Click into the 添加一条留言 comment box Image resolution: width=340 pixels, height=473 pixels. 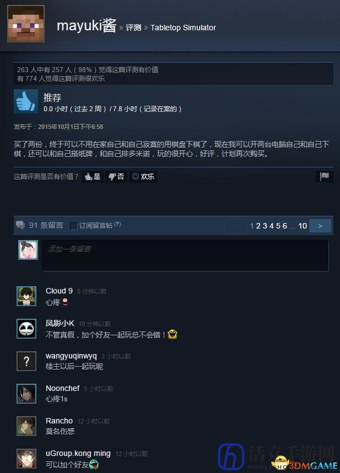(185, 255)
